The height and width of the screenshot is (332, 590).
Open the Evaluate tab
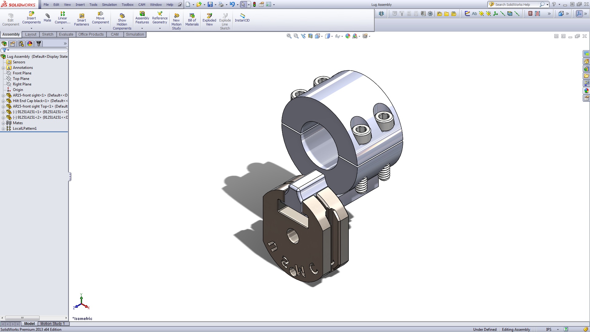pyautogui.click(x=66, y=34)
